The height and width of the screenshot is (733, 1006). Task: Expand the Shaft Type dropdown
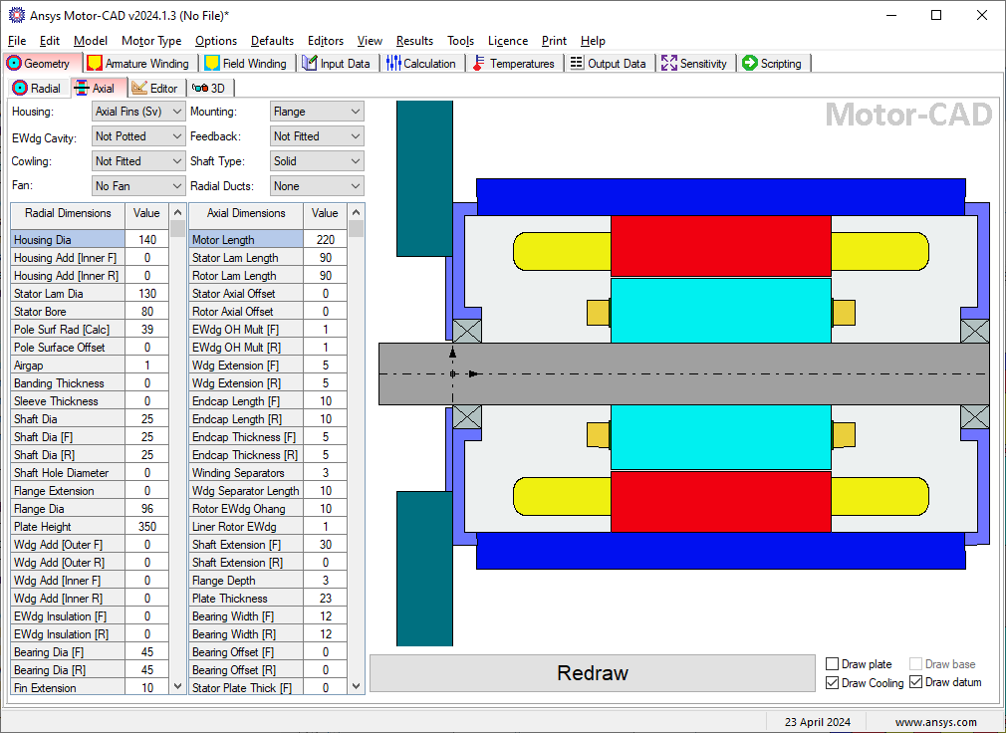pos(317,161)
